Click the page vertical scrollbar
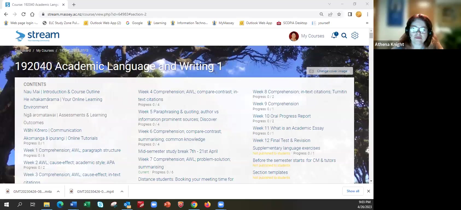461x210 pixels. (x=371, y=109)
